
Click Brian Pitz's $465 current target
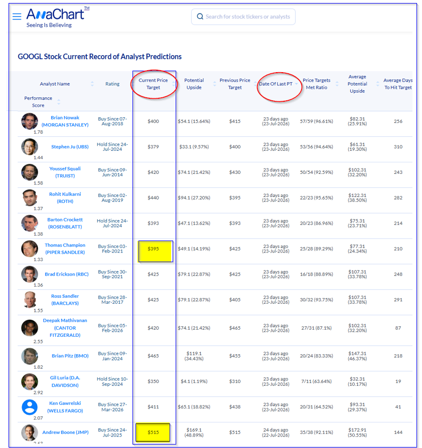[153, 356]
